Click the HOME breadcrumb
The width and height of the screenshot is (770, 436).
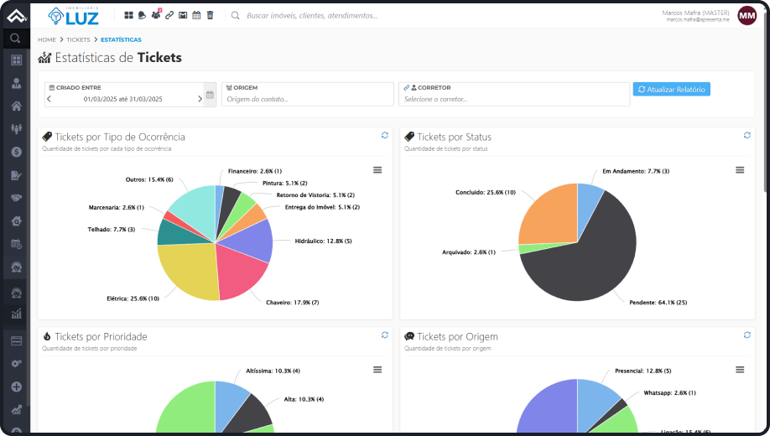pyautogui.click(x=47, y=39)
